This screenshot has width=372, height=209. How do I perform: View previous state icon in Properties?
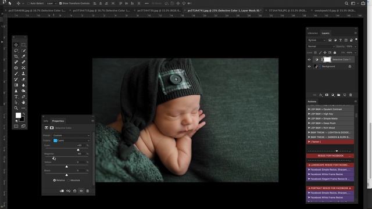(69, 191)
